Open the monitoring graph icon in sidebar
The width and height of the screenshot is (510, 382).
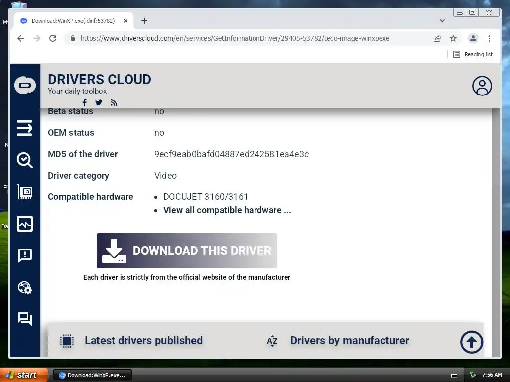[x=25, y=224]
